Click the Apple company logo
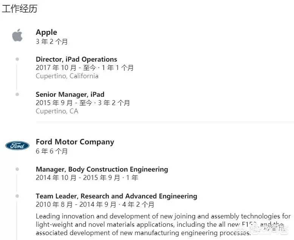The image size is (294, 240). 17,35
